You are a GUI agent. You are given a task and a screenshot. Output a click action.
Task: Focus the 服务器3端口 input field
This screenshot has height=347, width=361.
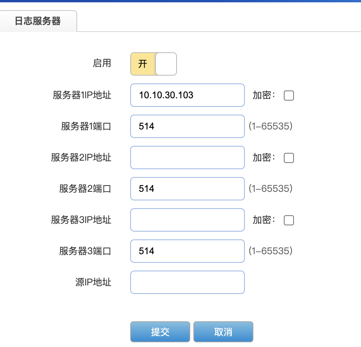[x=187, y=251]
